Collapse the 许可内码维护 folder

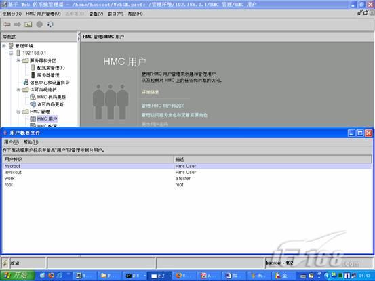click(x=18, y=90)
